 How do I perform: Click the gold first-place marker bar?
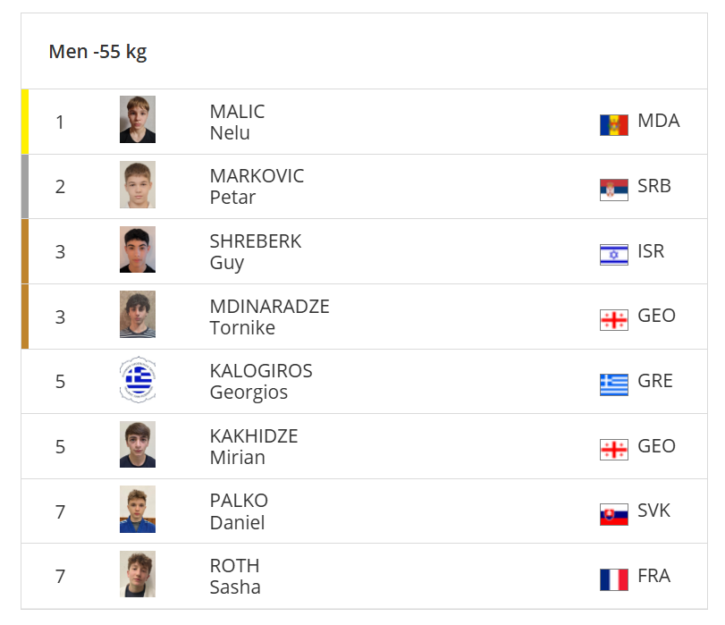(25, 121)
